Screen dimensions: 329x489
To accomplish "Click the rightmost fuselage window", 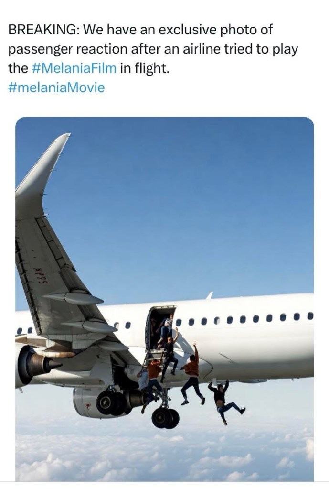I will [310, 316].
